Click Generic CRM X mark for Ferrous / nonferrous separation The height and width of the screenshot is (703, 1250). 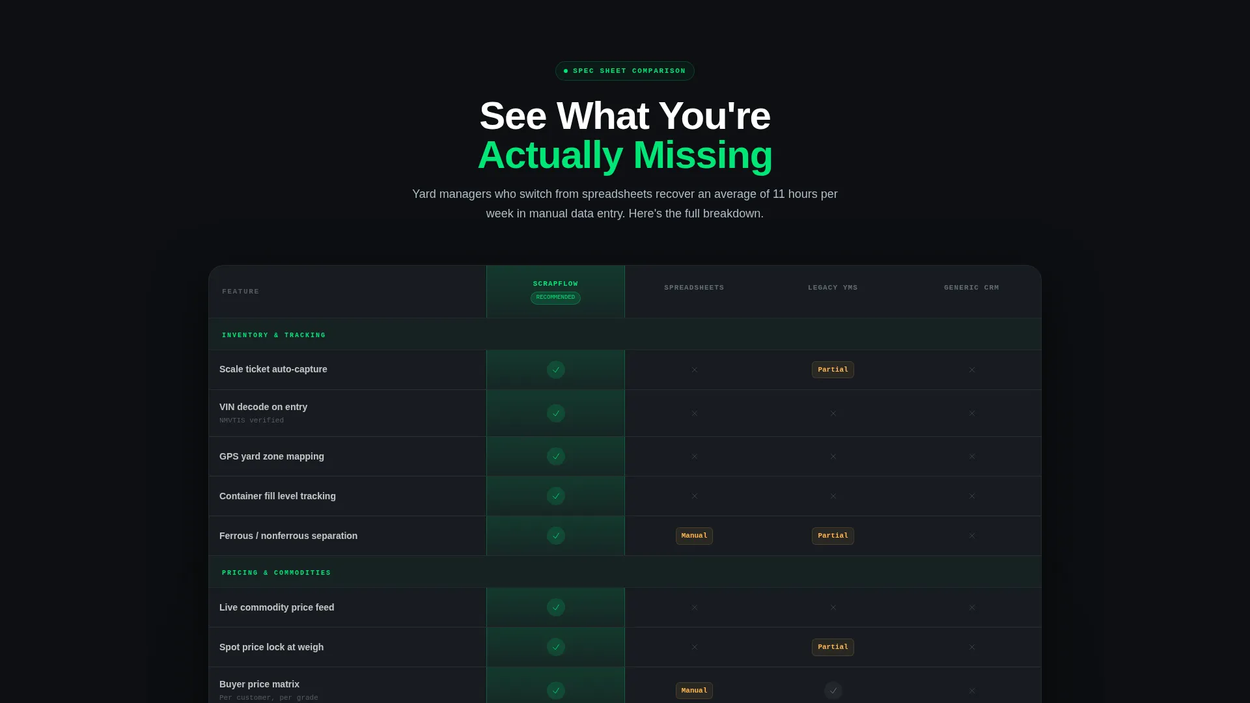[x=971, y=536]
